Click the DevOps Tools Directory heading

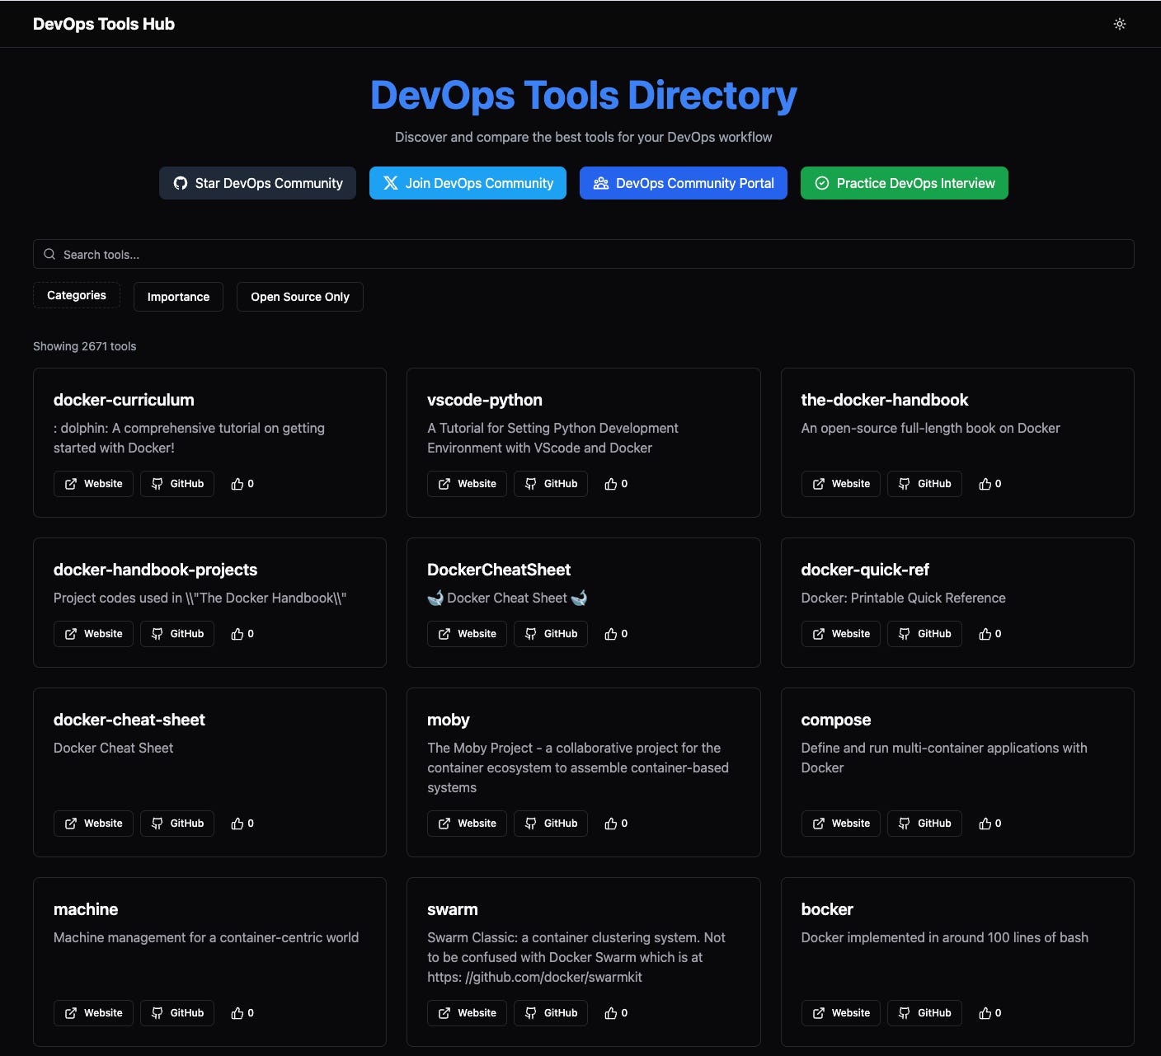[584, 95]
